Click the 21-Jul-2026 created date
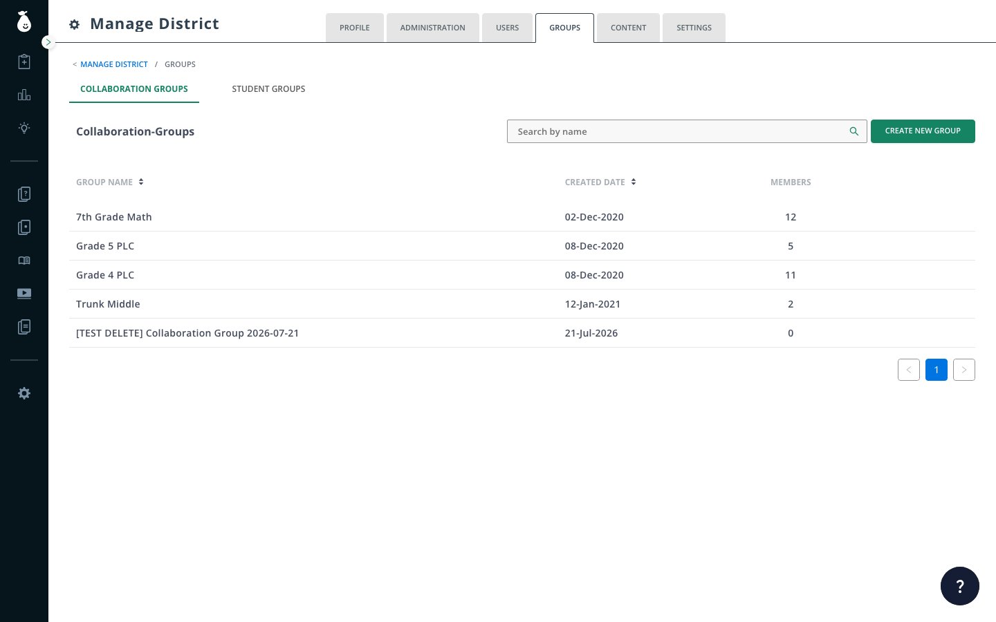996x622 pixels. pos(591,333)
